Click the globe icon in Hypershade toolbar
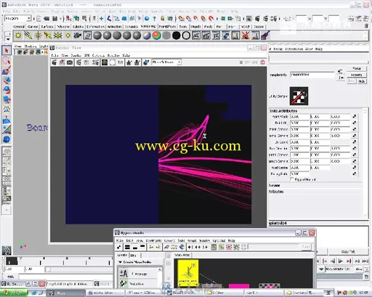Screen dimensions: 372x297 [182, 247]
